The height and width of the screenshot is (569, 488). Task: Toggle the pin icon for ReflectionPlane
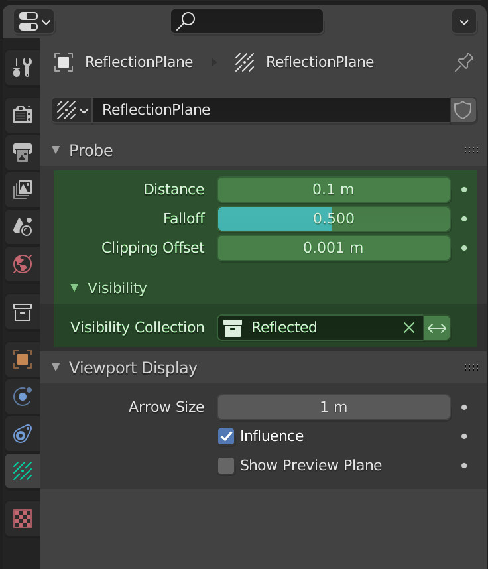point(464,62)
